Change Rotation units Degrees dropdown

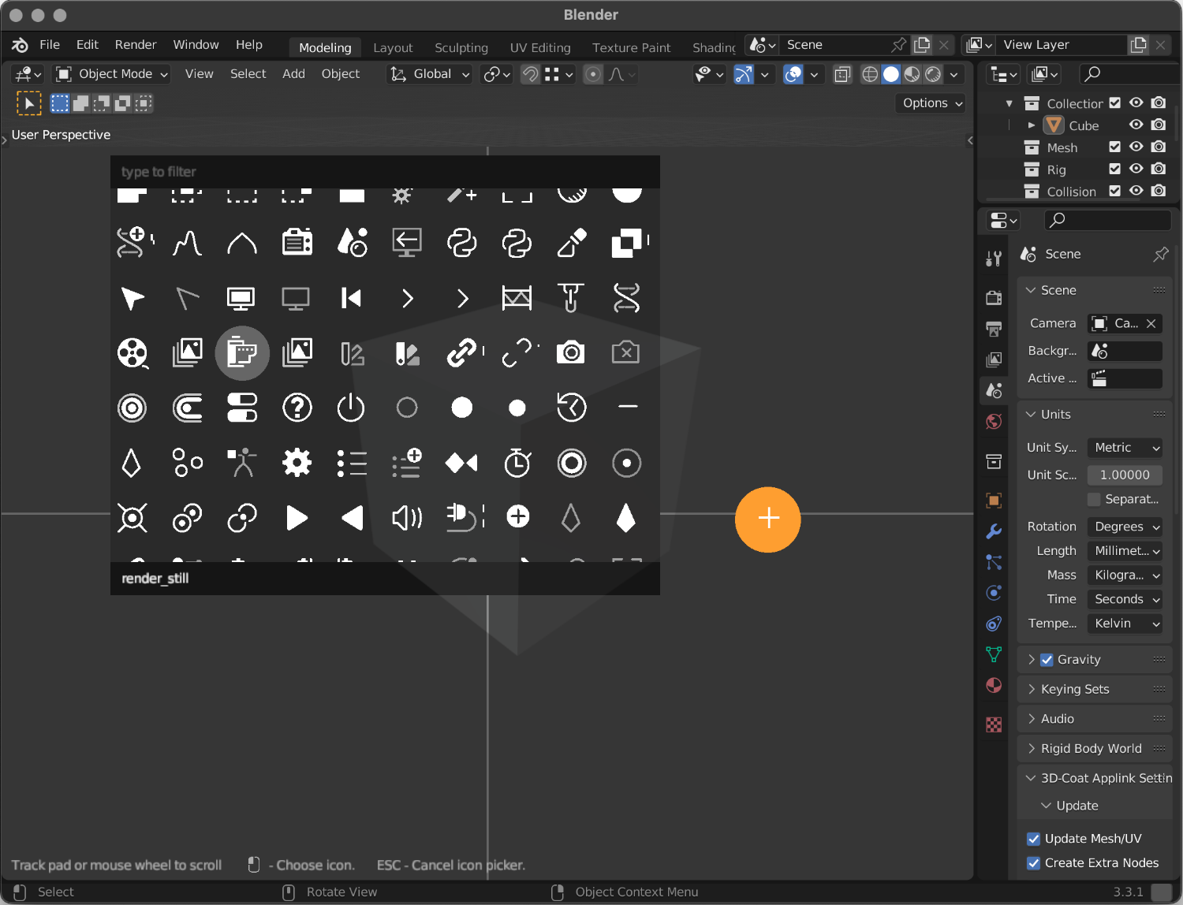(1125, 527)
